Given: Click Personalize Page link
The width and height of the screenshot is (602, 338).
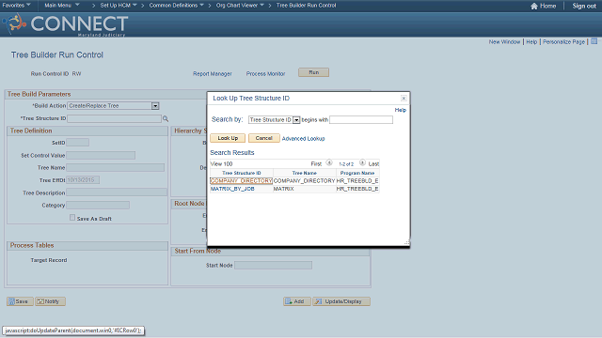Looking at the screenshot, I should point(563,41).
